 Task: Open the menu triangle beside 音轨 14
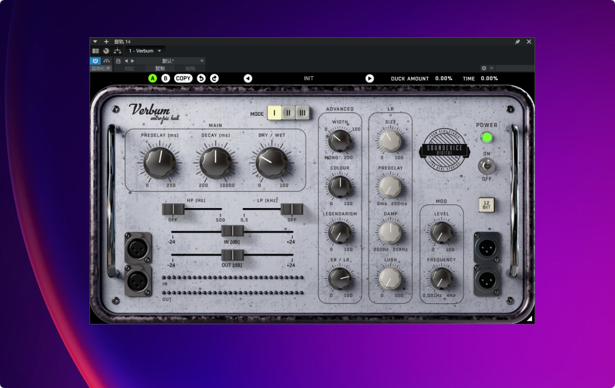95,41
